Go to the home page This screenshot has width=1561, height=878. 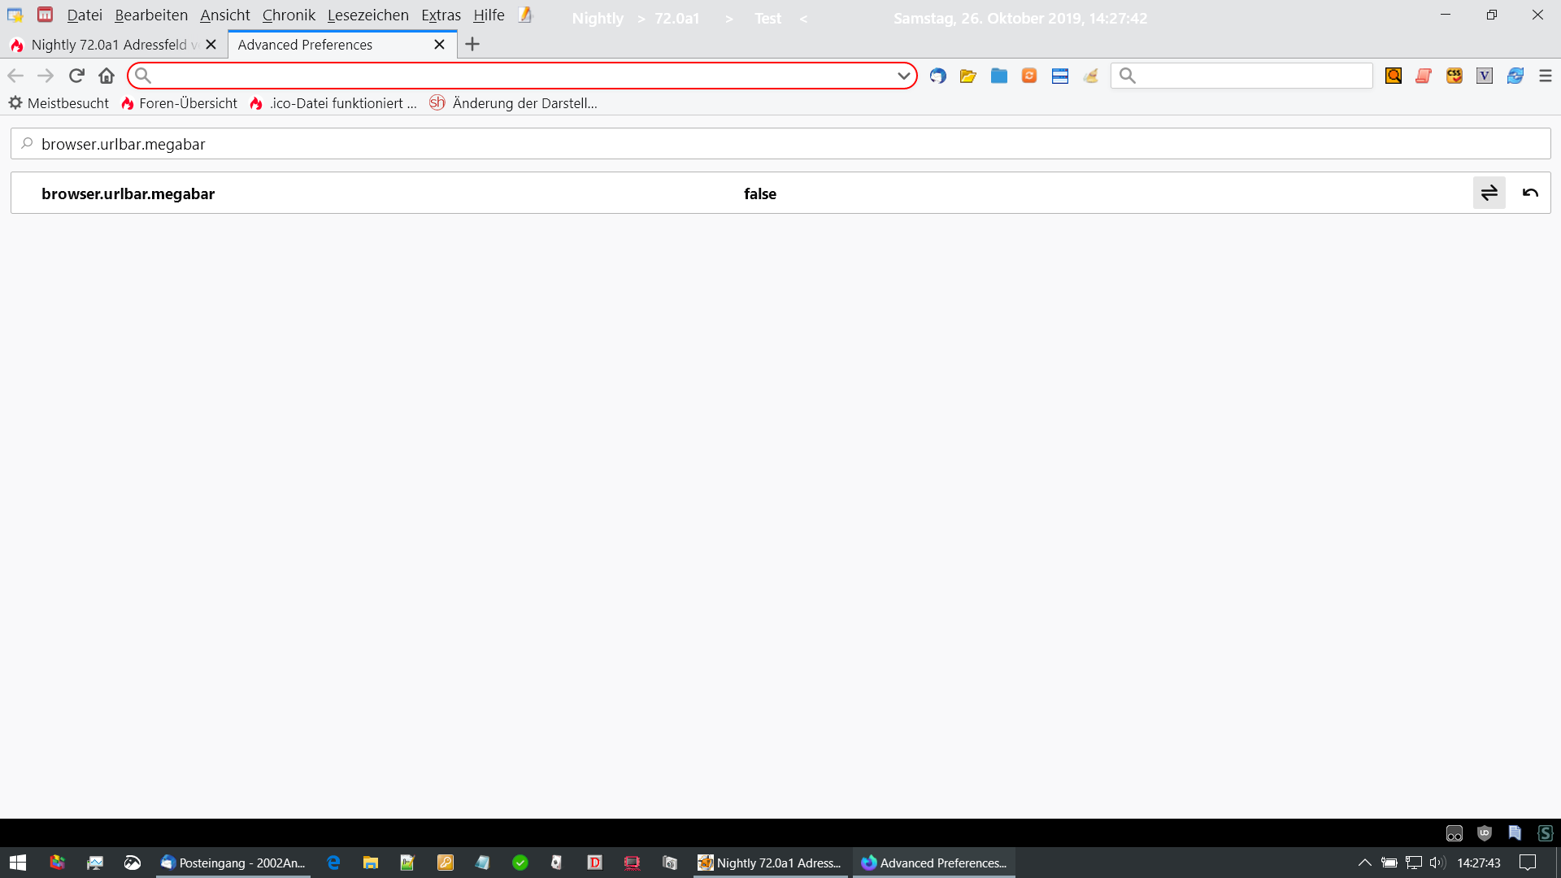click(x=107, y=76)
